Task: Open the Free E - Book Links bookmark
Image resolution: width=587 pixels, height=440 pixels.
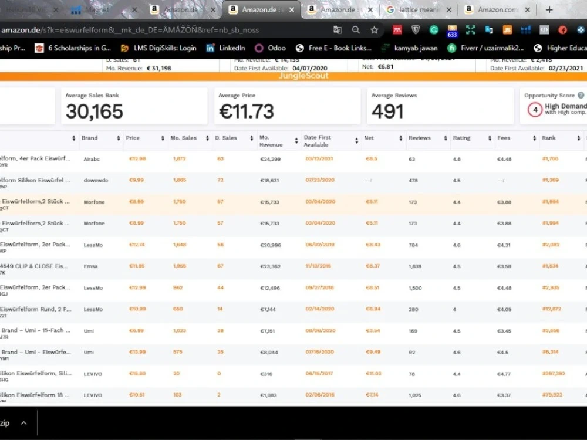Action: (x=333, y=48)
